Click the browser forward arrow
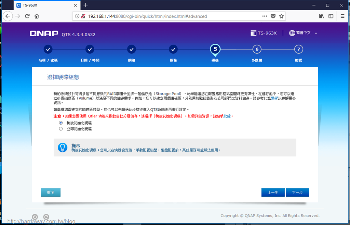The height and width of the screenshot is (225, 350). coord(18,16)
